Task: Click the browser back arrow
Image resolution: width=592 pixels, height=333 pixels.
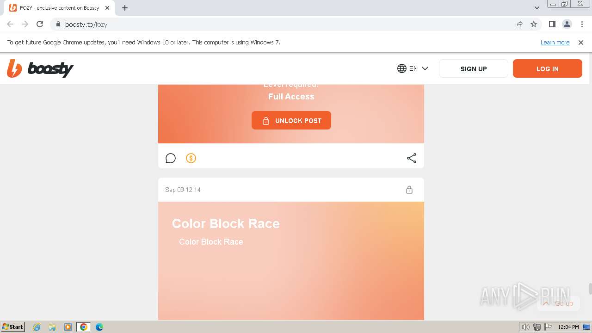Action: point(10,24)
